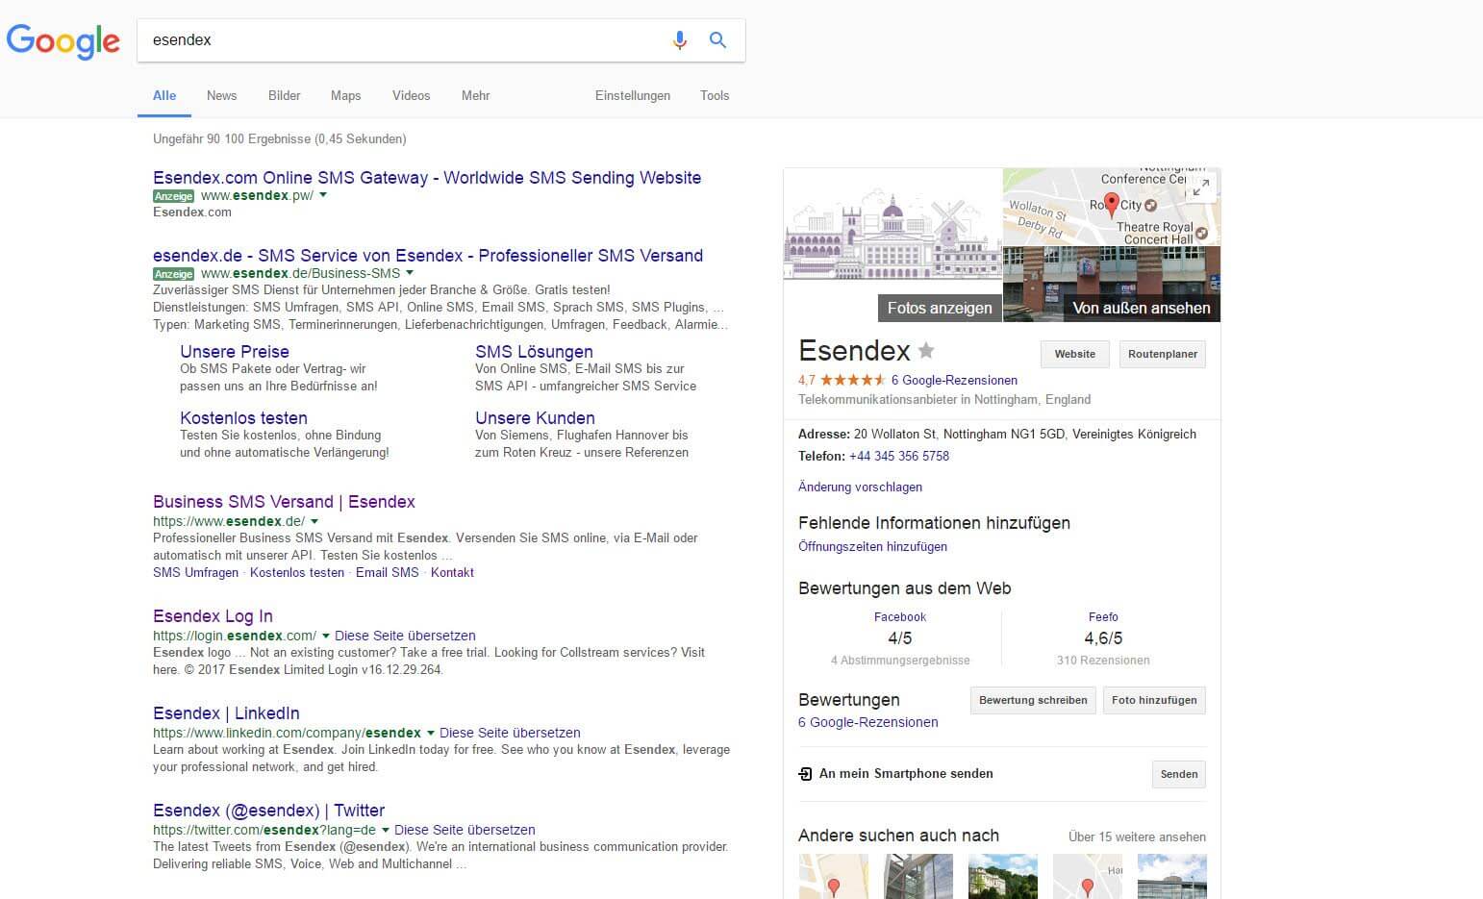Open SMS Lösungen sitelink
The height and width of the screenshot is (899, 1483).
(534, 352)
